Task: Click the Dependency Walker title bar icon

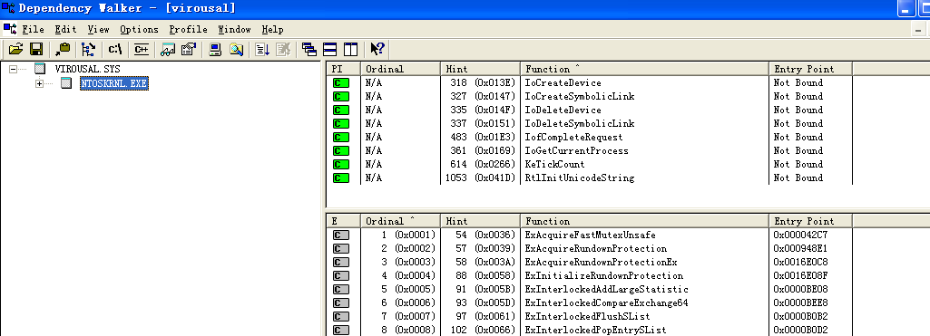Action: pyautogui.click(x=8, y=8)
